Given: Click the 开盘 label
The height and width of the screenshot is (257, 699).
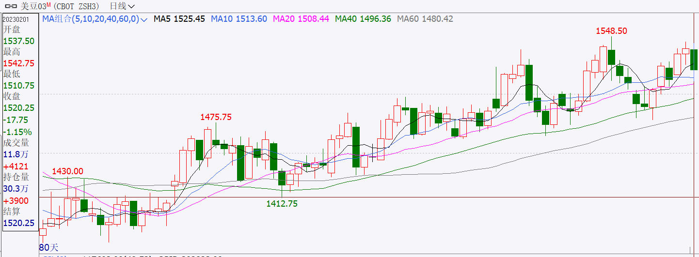Looking at the screenshot, I should [x=12, y=30].
